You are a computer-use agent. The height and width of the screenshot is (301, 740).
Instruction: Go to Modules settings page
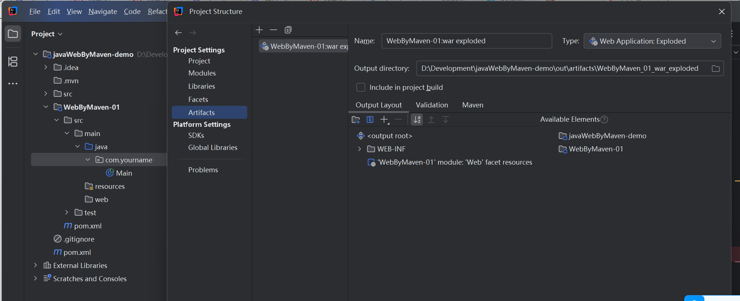(202, 73)
